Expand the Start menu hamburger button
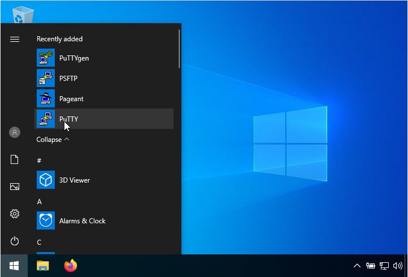 [x=15, y=39]
